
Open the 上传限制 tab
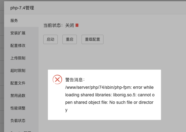[x=21, y=58]
